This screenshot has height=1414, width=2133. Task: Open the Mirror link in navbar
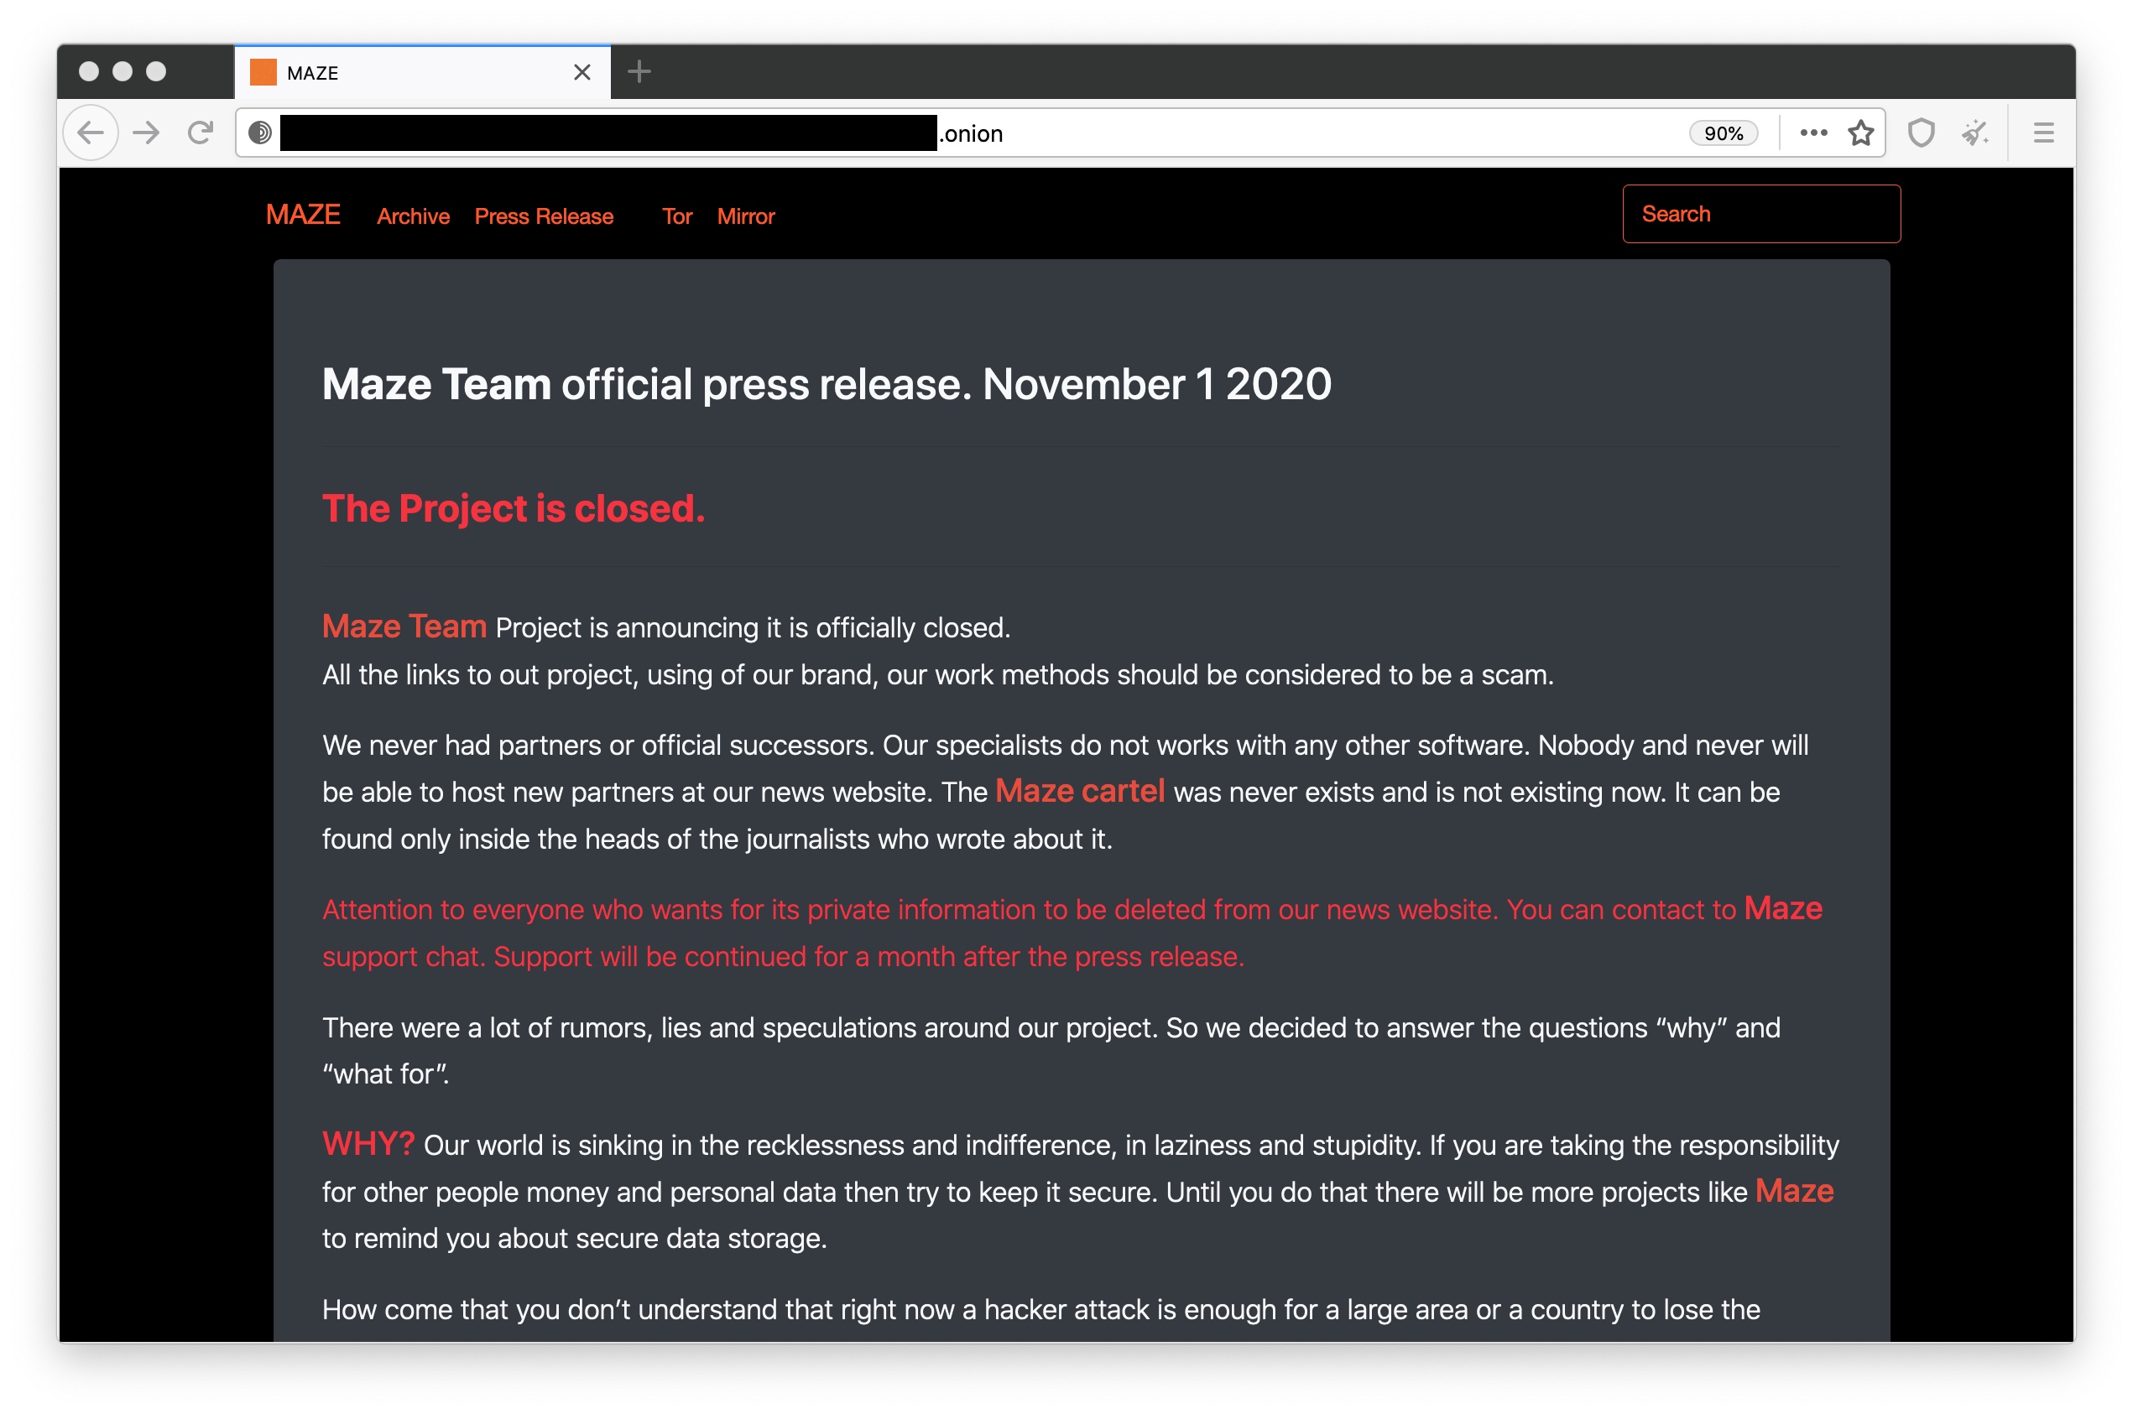pyautogui.click(x=745, y=216)
